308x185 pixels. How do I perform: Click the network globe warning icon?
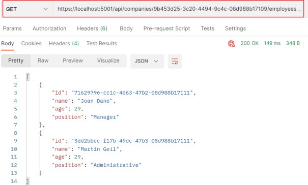(232, 43)
